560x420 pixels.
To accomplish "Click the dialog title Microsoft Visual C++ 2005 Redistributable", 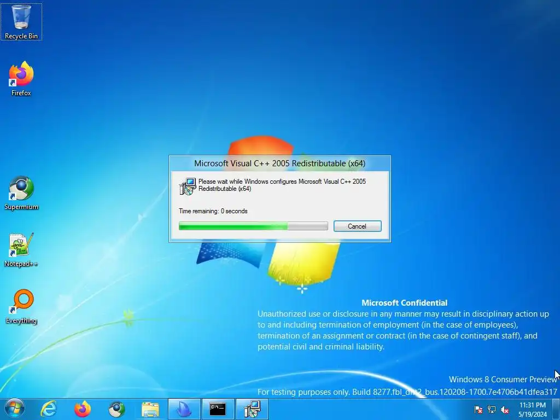I will [279, 163].
